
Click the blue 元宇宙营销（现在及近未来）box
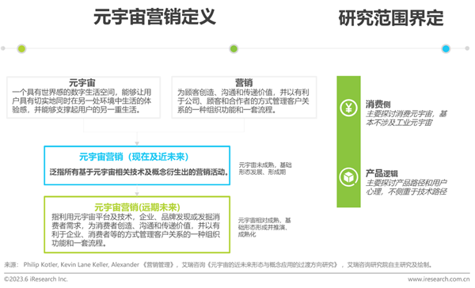click(x=137, y=165)
